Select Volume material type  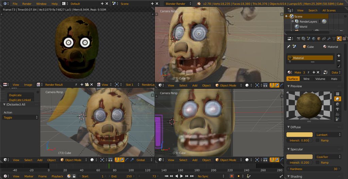(320, 79)
